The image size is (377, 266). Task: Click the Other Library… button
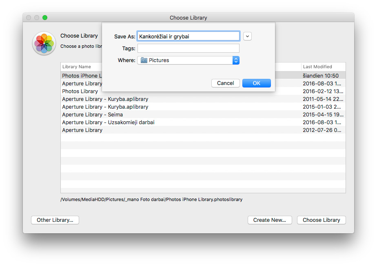click(x=55, y=220)
